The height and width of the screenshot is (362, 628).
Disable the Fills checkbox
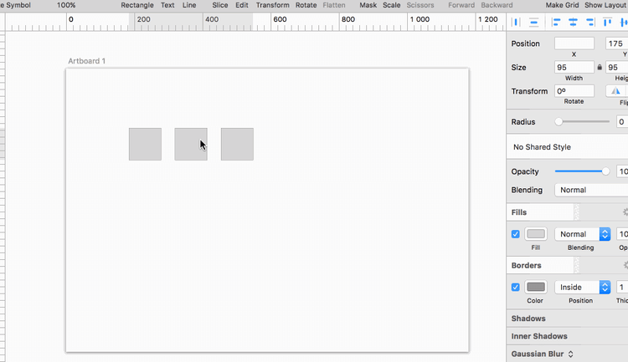click(x=516, y=234)
